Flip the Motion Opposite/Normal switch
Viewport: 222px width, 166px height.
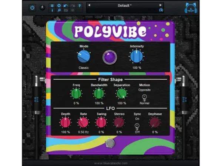(x=144, y=98)
